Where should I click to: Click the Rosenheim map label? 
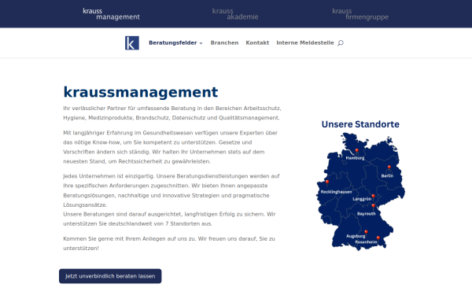[366, 242]
